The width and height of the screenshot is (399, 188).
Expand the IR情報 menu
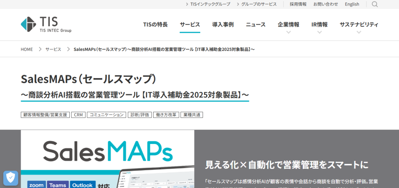point(320,25)
